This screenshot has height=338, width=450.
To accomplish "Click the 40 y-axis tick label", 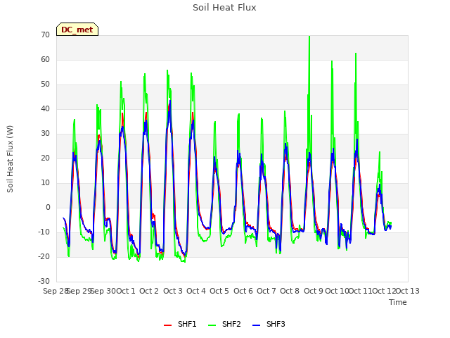I will pyautogui.click(x=45, y=109).
